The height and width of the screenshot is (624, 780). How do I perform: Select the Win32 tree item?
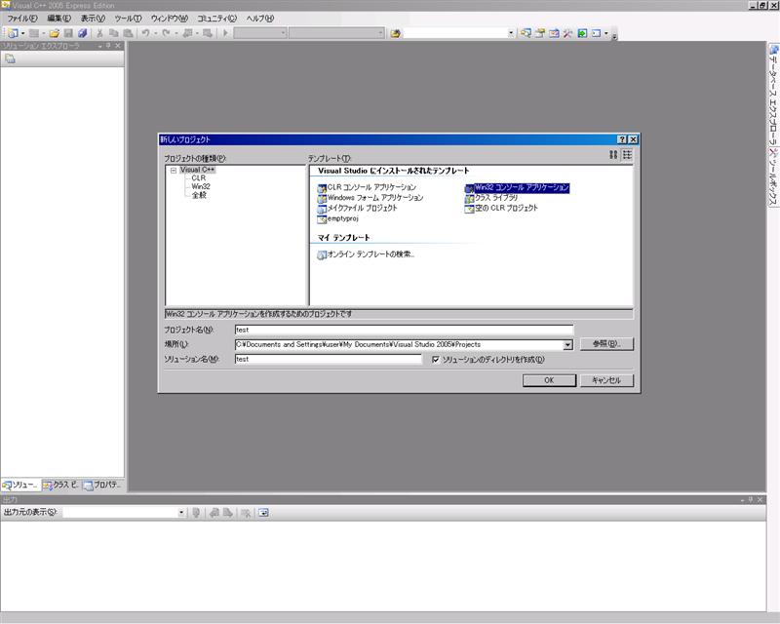pos(201,186)
